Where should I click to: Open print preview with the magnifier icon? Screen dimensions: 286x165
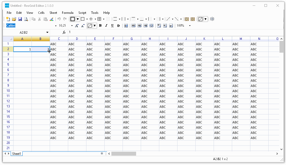coord(26,19)
